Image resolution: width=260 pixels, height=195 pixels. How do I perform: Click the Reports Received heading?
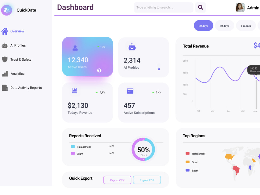85,136
